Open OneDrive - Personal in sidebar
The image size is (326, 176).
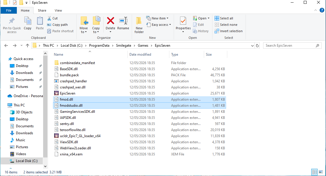click(25, 96)
